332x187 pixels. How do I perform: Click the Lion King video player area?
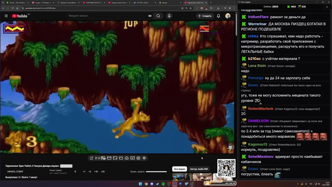tap(117, 87)
